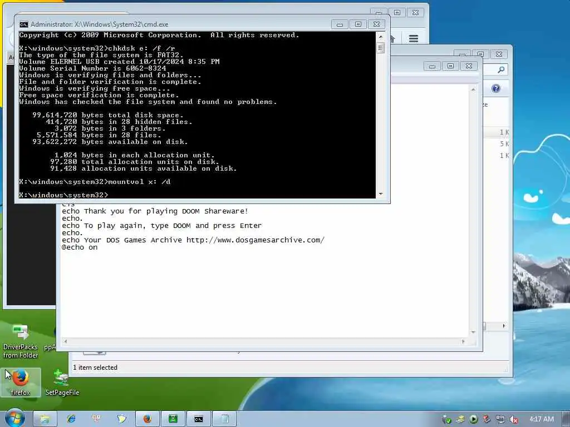Close the Notepad window

[469, 66]
